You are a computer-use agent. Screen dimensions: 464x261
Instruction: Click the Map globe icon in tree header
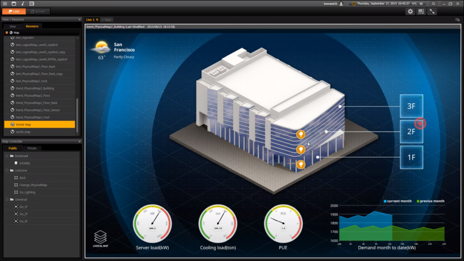11,32
